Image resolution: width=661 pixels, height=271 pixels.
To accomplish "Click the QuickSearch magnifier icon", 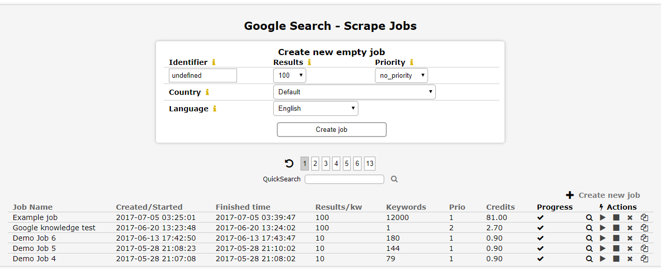I will click(394, 179).
